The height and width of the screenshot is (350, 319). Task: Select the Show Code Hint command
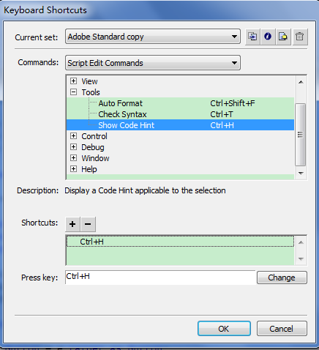click(180, 125)
